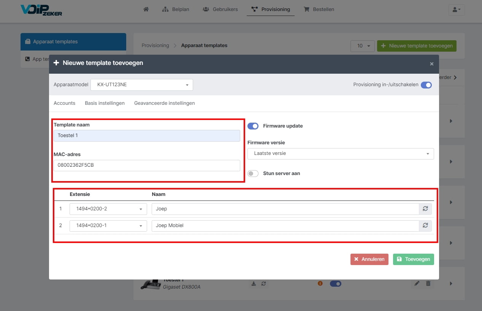The height and width of the screenshot is (311, 482).
Task: Enable the Stun server aan switch
Action: click(253, 174)
